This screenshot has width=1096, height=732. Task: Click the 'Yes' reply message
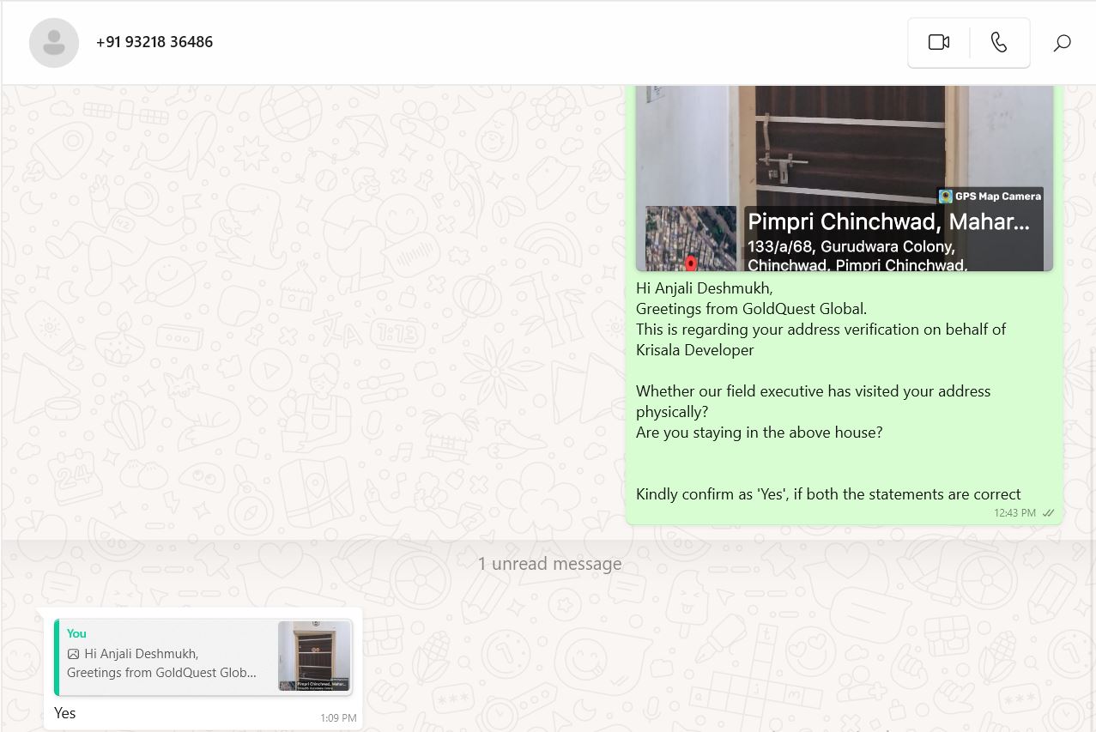click(65, 713)
